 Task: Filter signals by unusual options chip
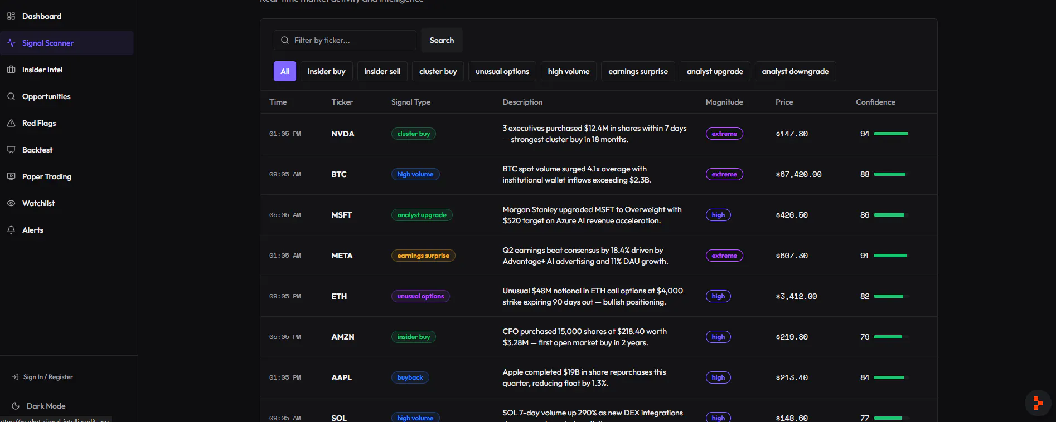point(502,71)
